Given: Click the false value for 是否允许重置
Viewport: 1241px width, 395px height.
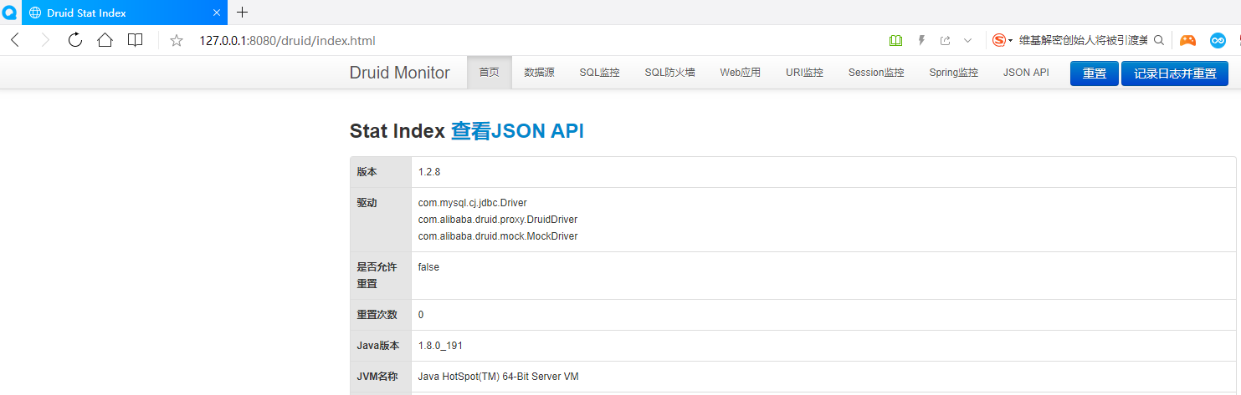Looking at the screenshot, I should tap(428, 267).
